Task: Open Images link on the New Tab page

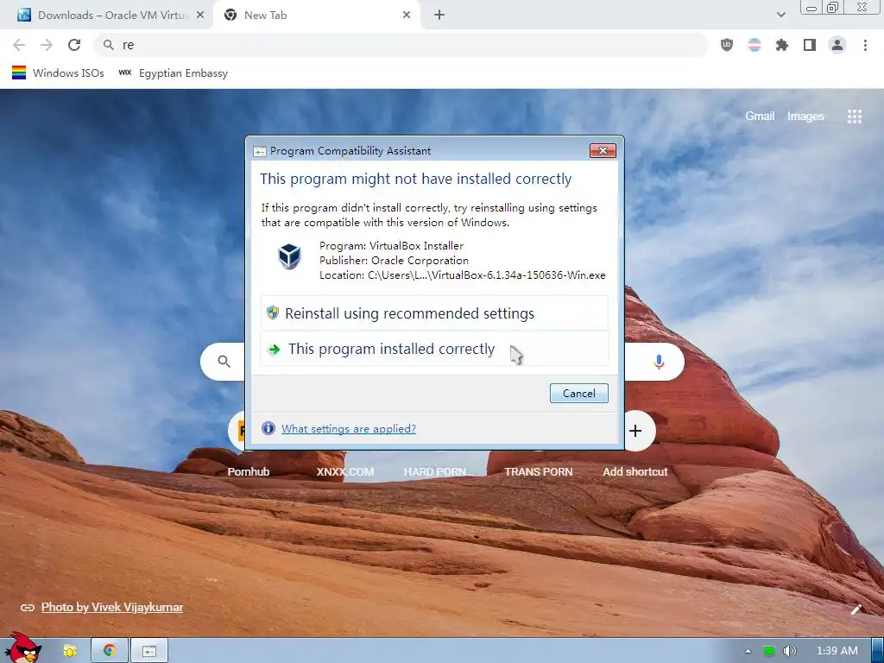Action: pyautogui.click(x=805, y=117)
